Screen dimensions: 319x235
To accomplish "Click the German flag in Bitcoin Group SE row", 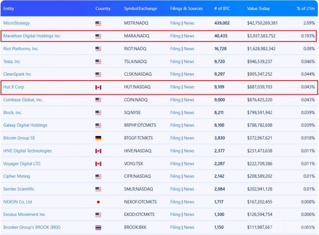I will coord(98,138).
